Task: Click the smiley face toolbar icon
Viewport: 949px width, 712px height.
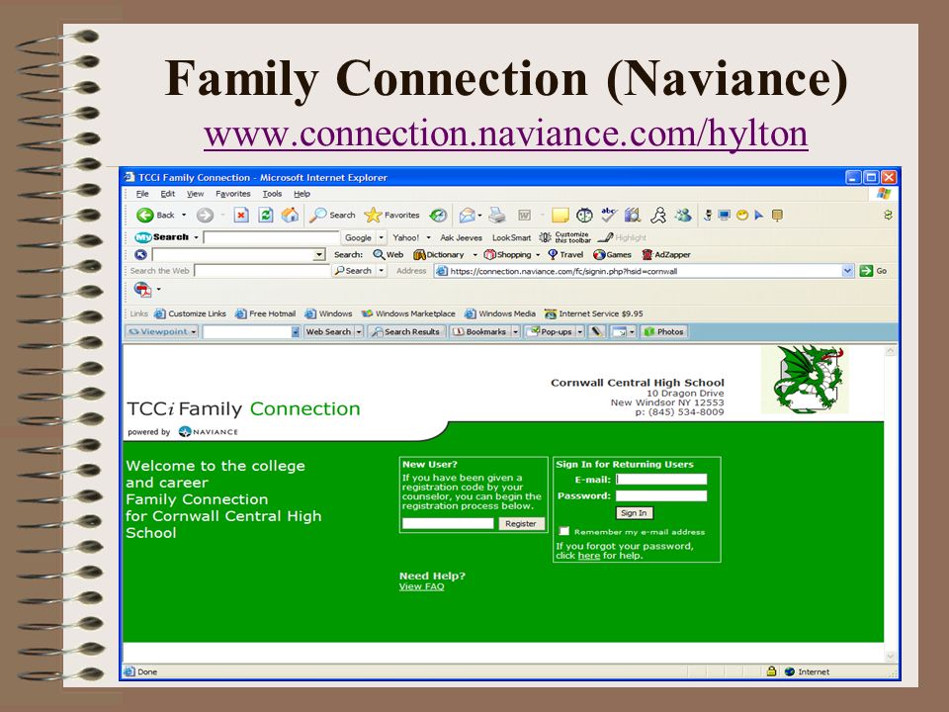Action: pyautogui.click(x=742, y=215)
